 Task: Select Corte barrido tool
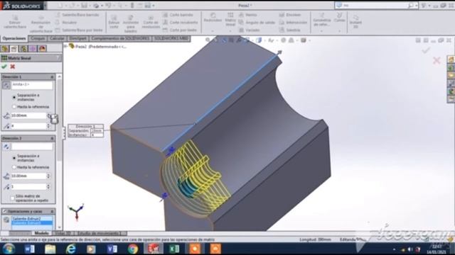(x=178, y=15)
